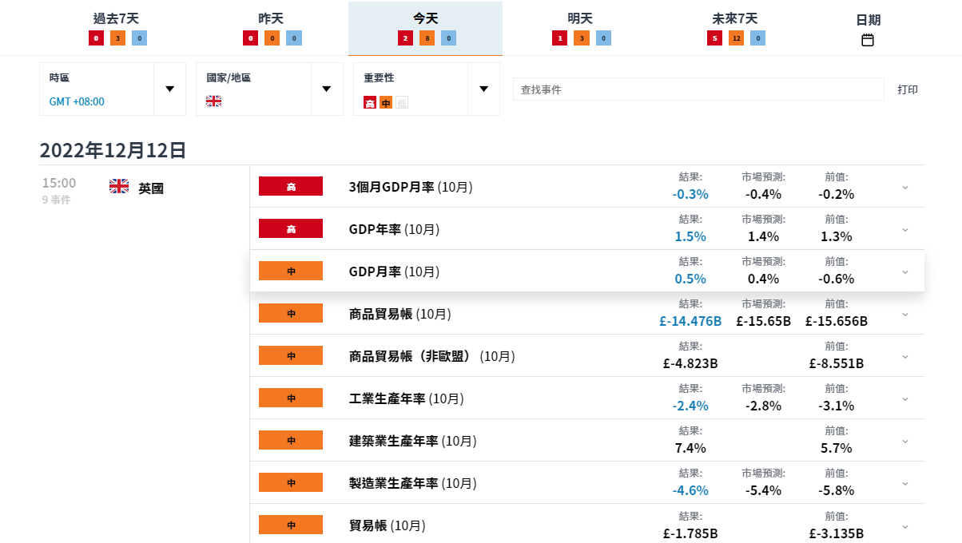This screenshot has width=962, height=543.
Task: Click the UK flag beside 英國
Action: coord(119,187)
